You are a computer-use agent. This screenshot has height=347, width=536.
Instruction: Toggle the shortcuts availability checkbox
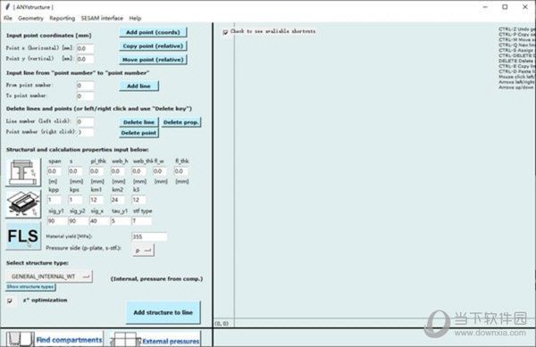225,32
